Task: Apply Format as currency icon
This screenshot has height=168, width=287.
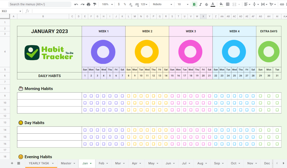Action: coord(118,4)
